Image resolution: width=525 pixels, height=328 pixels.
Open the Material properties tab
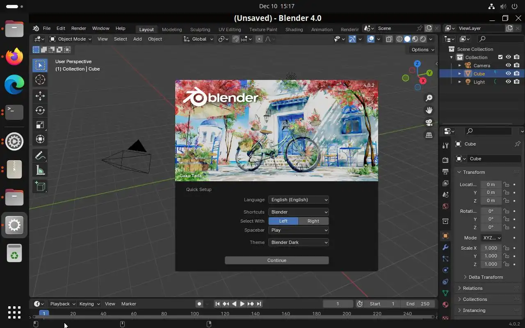445,305
